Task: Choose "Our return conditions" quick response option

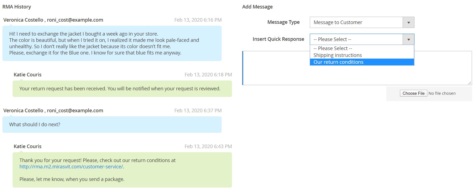Action: (x=362, y=62)
